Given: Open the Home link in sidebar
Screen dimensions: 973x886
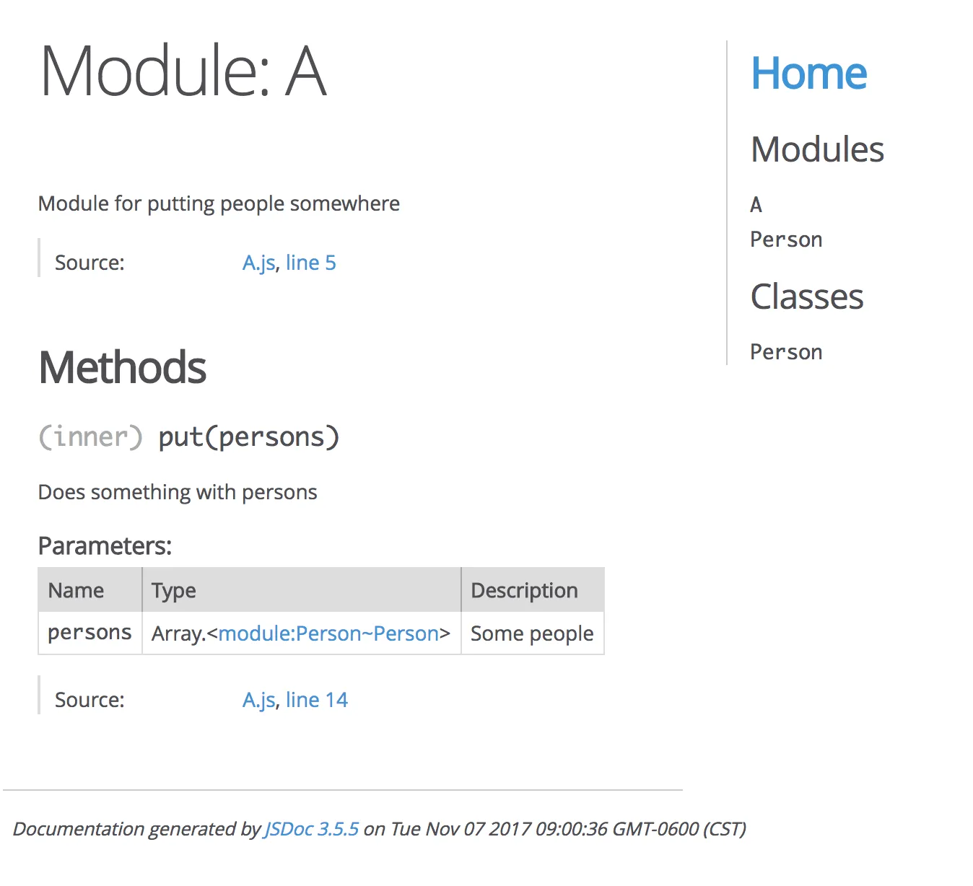Looking at the screenshot, I should click(x=808, y=74).
